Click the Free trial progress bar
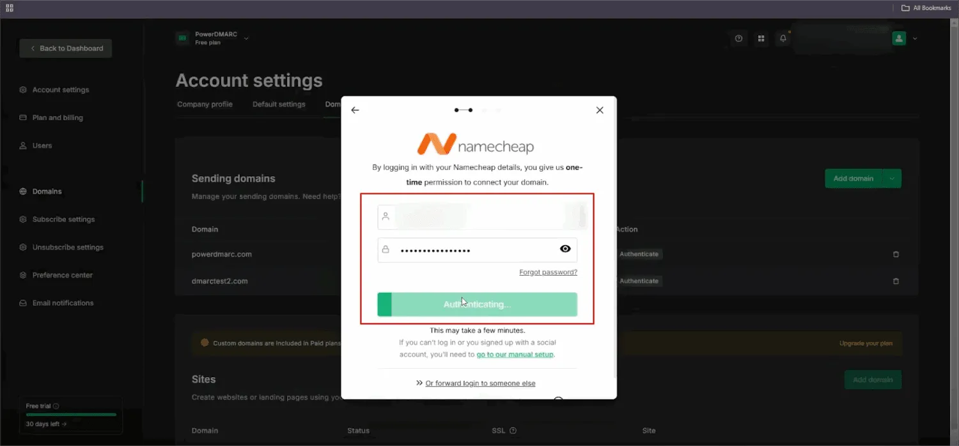 tap(71, 415)
